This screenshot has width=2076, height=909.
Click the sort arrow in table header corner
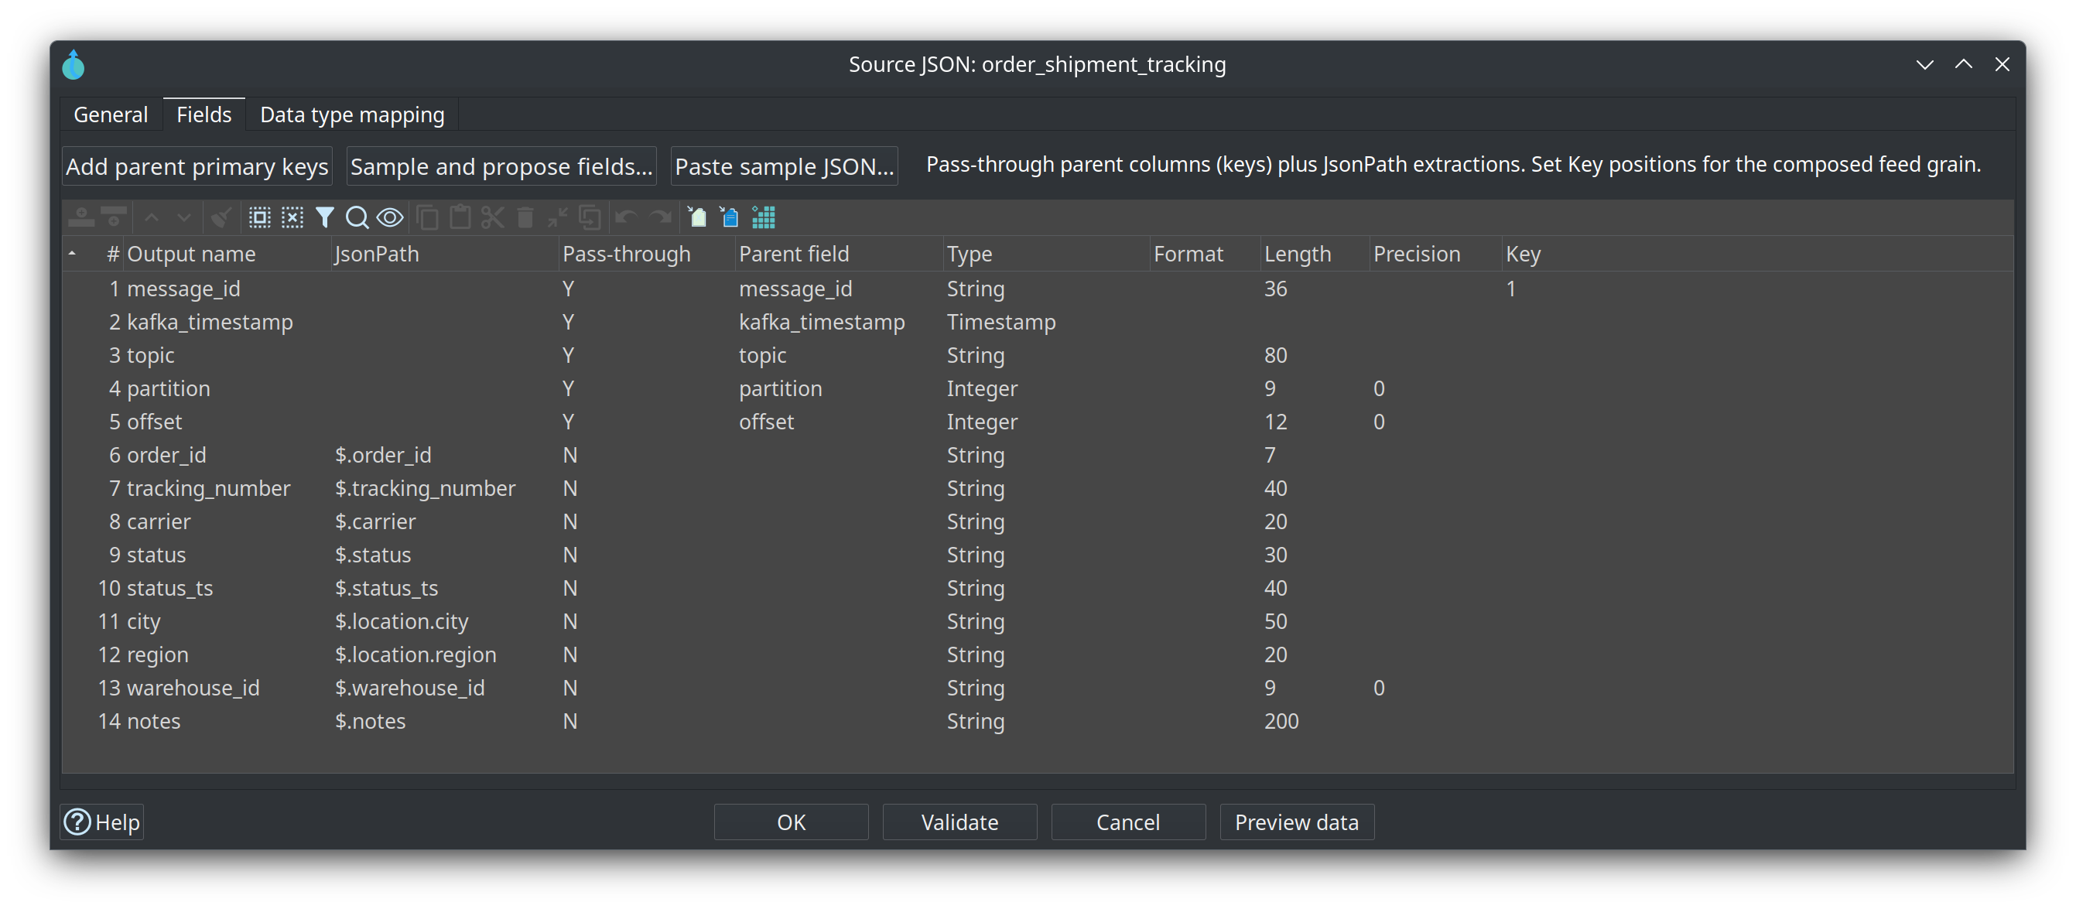click(73, 254)
